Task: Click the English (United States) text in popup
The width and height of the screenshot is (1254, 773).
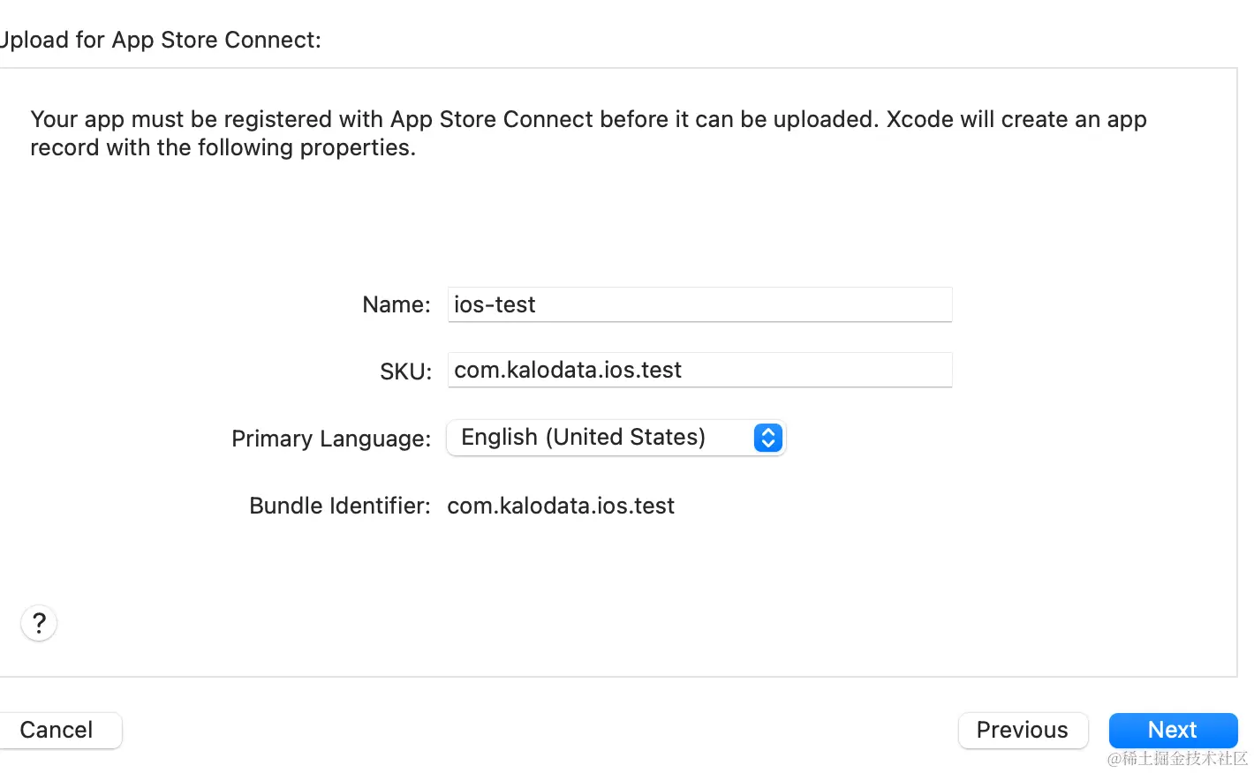Action: click(583, 438)
